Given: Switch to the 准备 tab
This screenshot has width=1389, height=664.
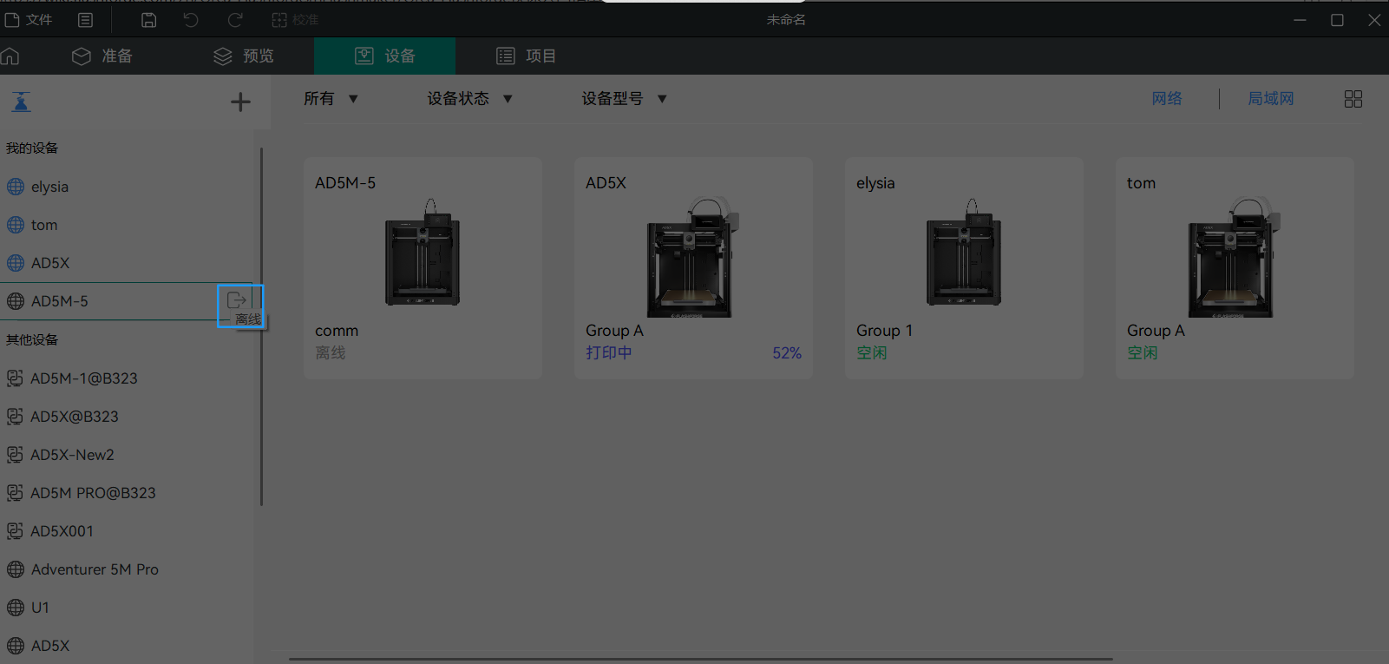Looking at the screenshot, I should coord(102,56).
